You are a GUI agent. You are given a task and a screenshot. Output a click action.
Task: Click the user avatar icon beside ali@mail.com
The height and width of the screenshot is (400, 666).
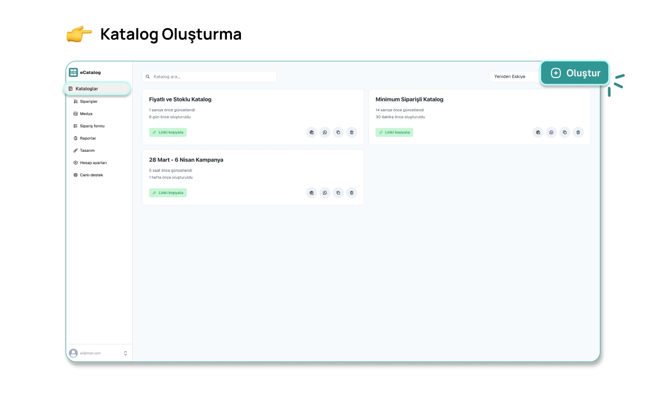click(x=73, y=353)
